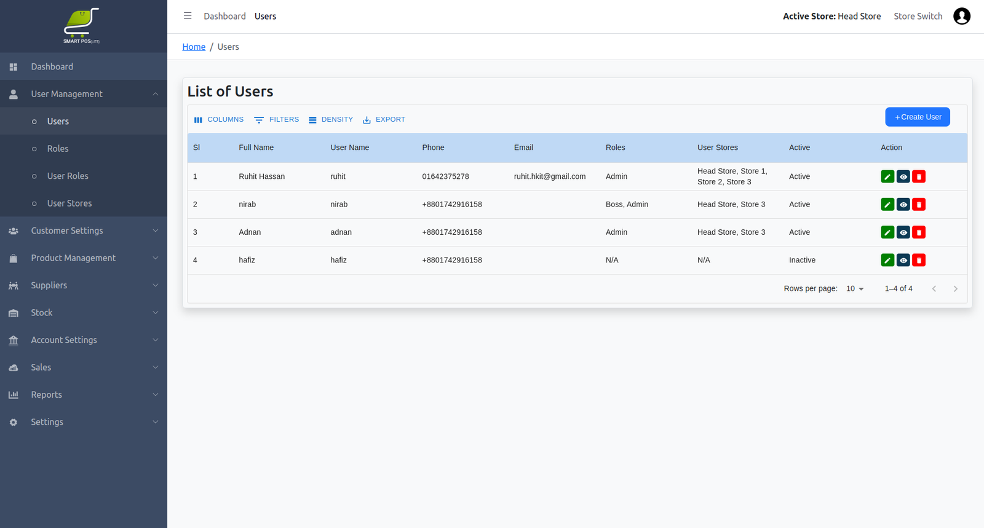Delete user hafiz with the trash icon
The image size is (984, 528).
pyautogui.click(x=919, y=260)
